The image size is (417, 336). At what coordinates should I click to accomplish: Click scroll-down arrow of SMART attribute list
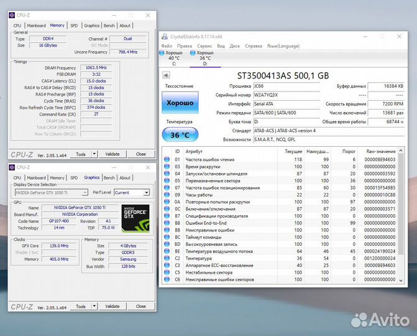(x=401, y=280)
